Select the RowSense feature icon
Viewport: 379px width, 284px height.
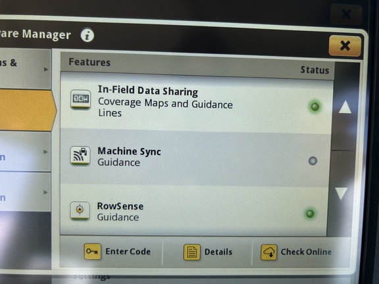[x=80, y=211]
